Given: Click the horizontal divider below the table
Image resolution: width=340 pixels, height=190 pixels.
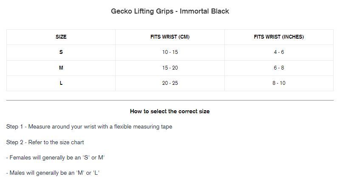Looking at the screenshot, I should (170, 101).
